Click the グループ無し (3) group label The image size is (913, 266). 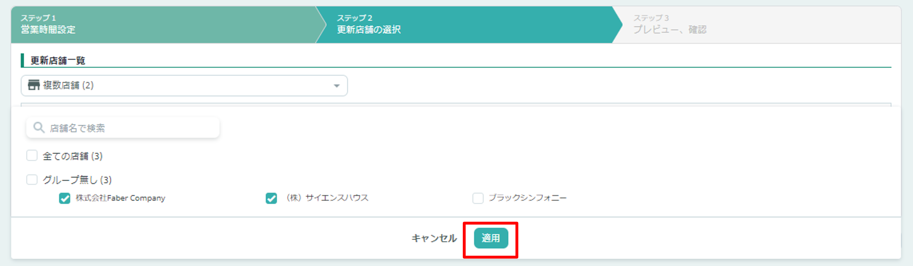coord(77,180)
